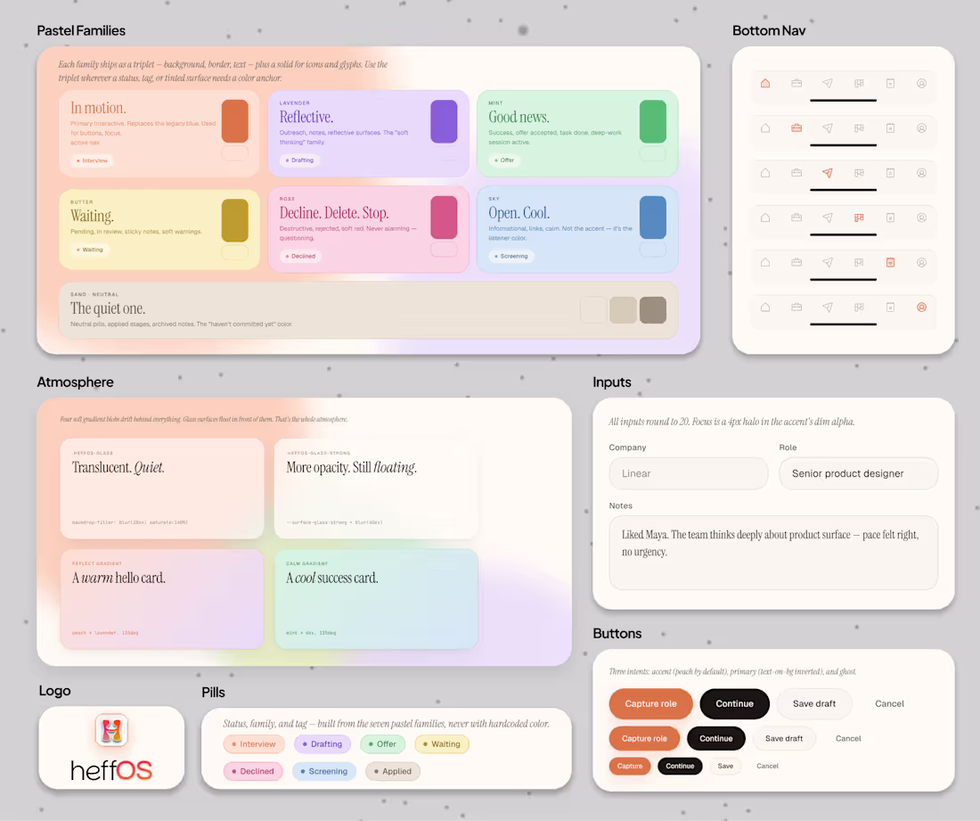Viewport: 980px width, 821px height.
Task: Click the large black Continue button
Action: [x=734, y=704]
